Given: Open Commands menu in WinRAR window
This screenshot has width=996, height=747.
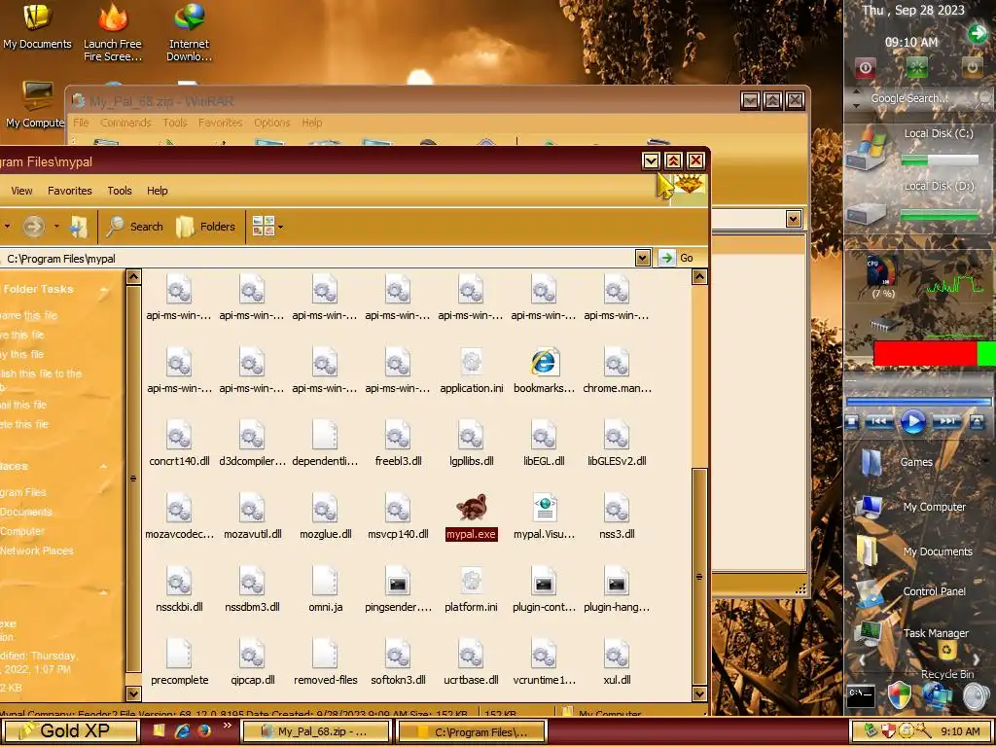Looking at the screenshot, I should point(125,123).
